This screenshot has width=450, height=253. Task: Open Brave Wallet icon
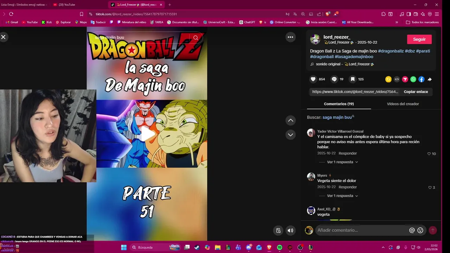(x=416, y=14)
